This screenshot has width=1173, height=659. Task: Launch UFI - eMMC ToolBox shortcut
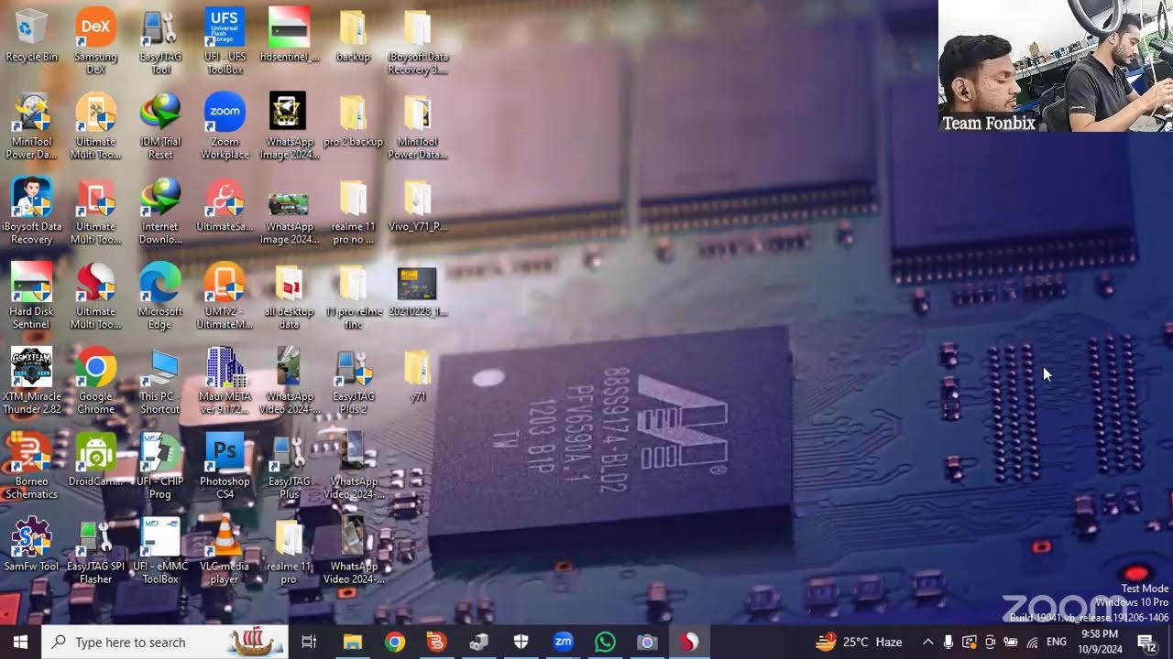point(160,551)
